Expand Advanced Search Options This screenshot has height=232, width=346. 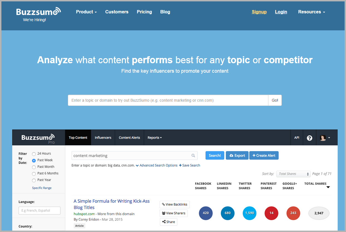157,165
